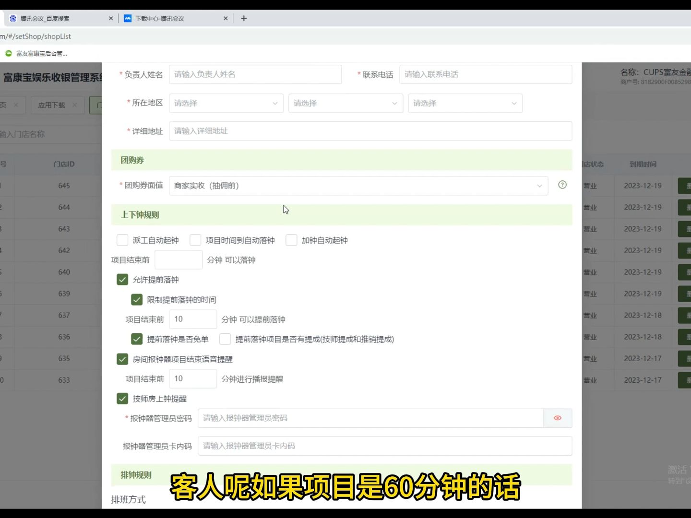Click the 可以提前落钟 minutes field
The width and height of the screenshot is (691, 518).
point(193,319)
